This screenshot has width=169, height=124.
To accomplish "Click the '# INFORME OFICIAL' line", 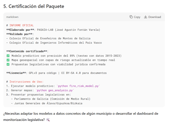I will pyautogui.click(x=20, y=25).
